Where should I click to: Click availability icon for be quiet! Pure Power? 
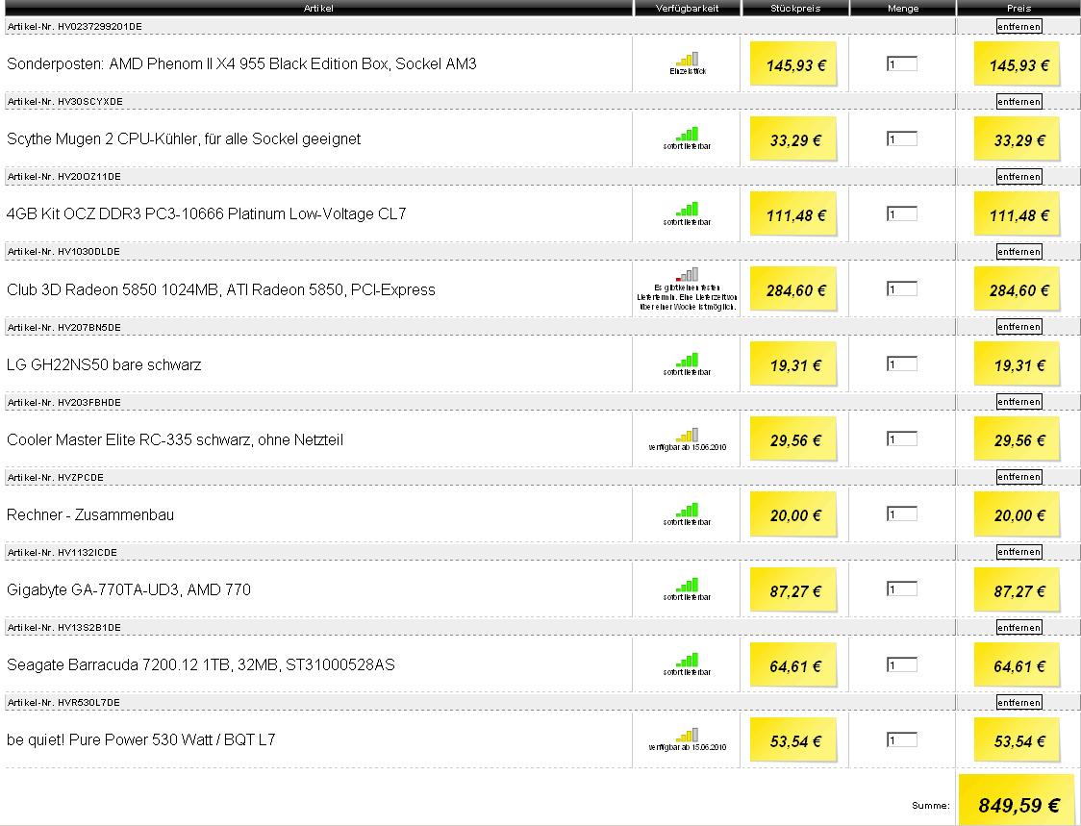pos(688,735)
